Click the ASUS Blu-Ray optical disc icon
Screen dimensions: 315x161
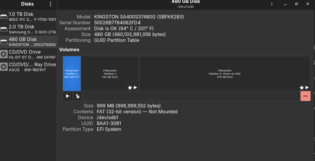click(x=4, y=67)
